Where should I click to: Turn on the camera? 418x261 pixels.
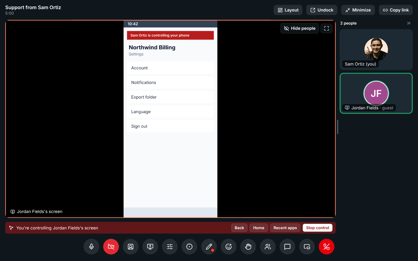point(111,247)
